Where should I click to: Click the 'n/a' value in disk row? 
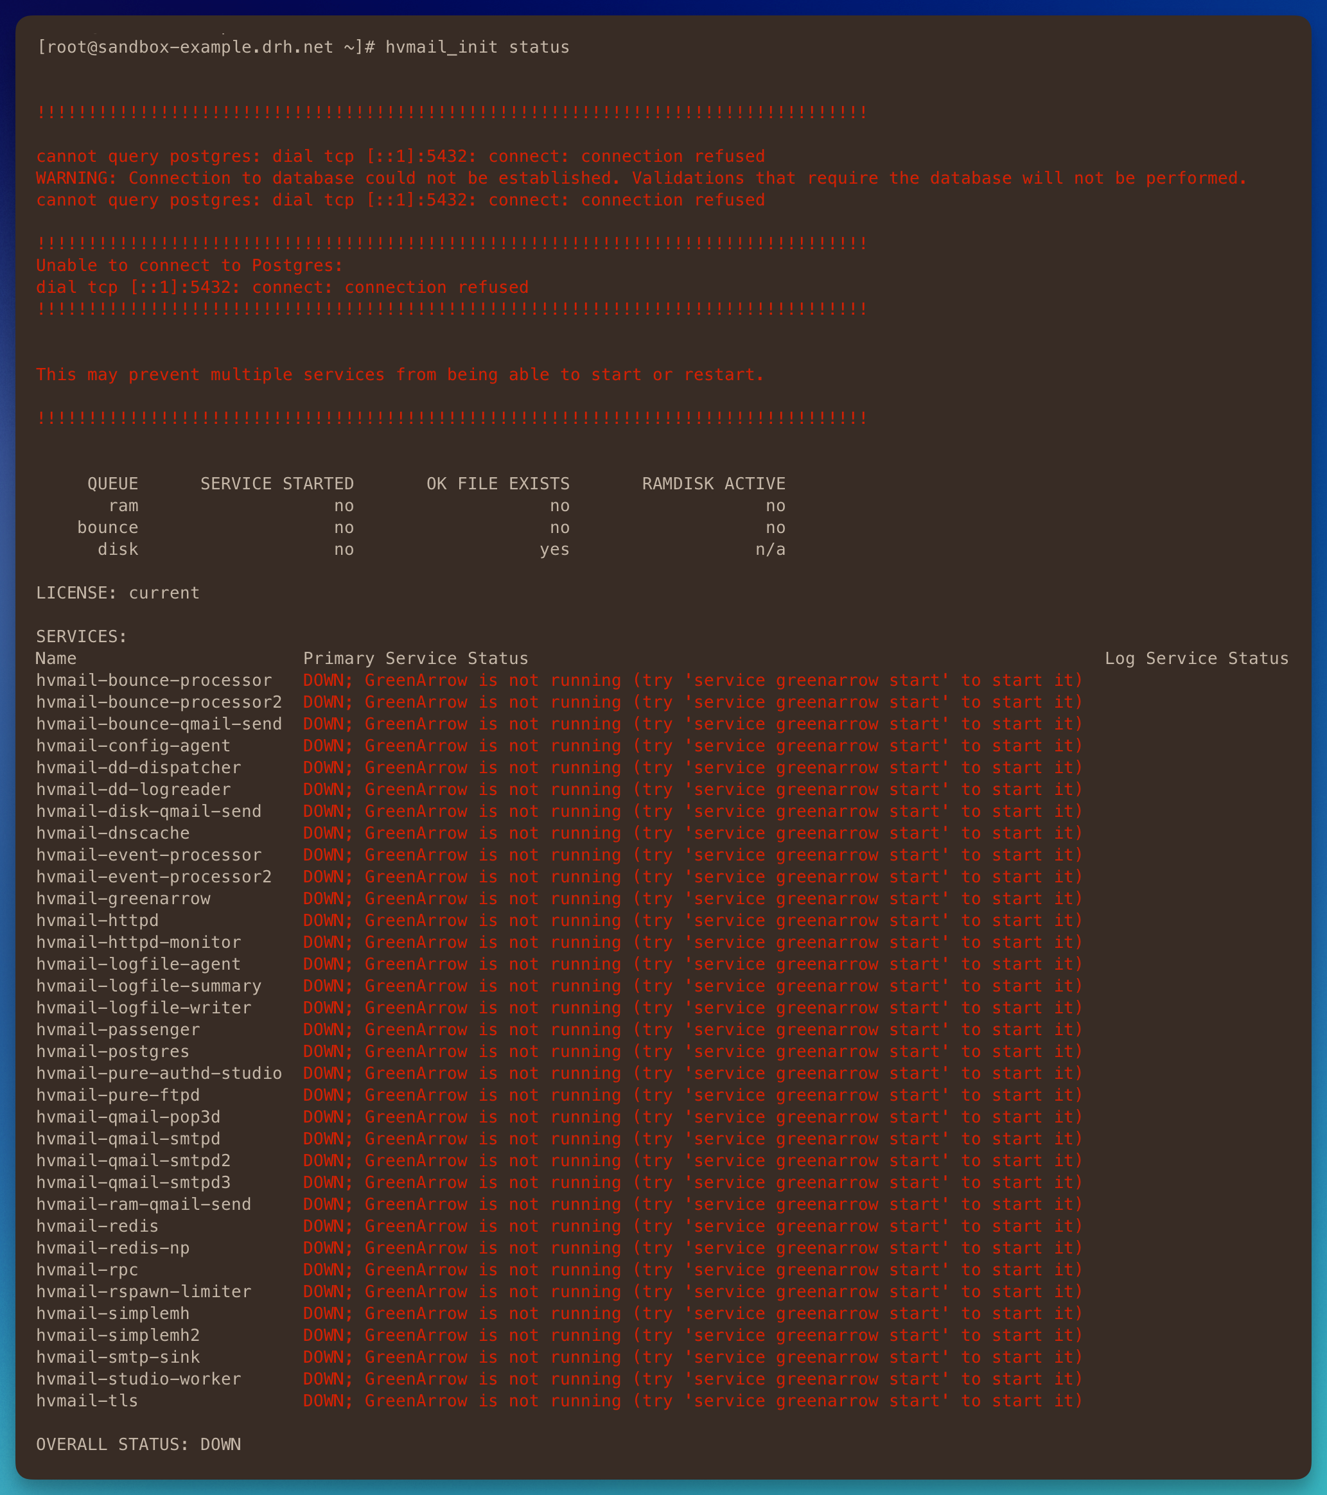tap(769, 549)
